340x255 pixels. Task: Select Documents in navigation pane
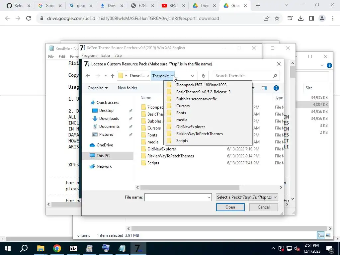109,127
